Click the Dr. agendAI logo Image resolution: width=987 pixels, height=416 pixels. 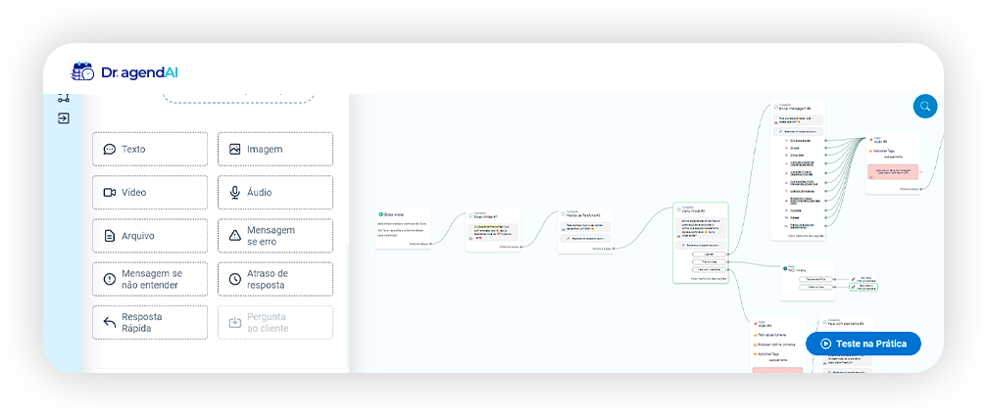[x=124, y=71]
